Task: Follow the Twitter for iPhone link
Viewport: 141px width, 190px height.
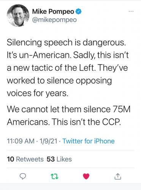Action: tap(89, 141)
